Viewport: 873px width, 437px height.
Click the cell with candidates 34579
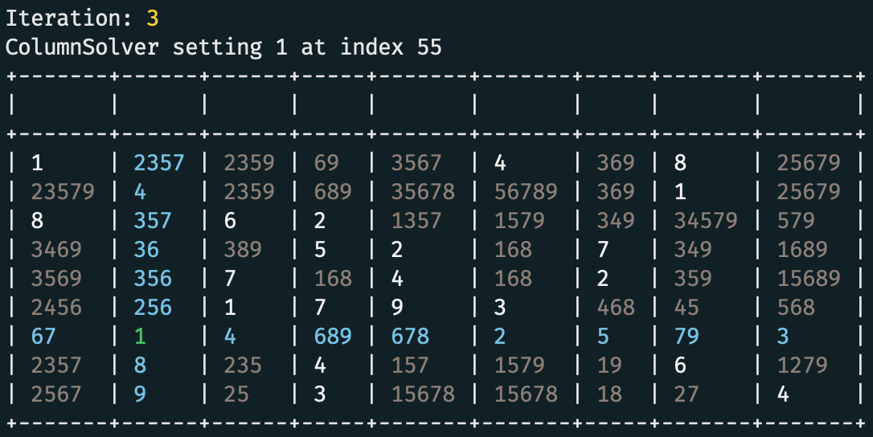click(x=706, y=220)
